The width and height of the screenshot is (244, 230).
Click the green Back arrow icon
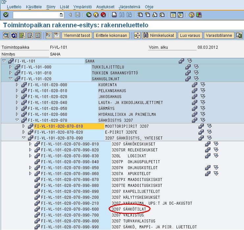pyautogui.click(x=89, y=15)
